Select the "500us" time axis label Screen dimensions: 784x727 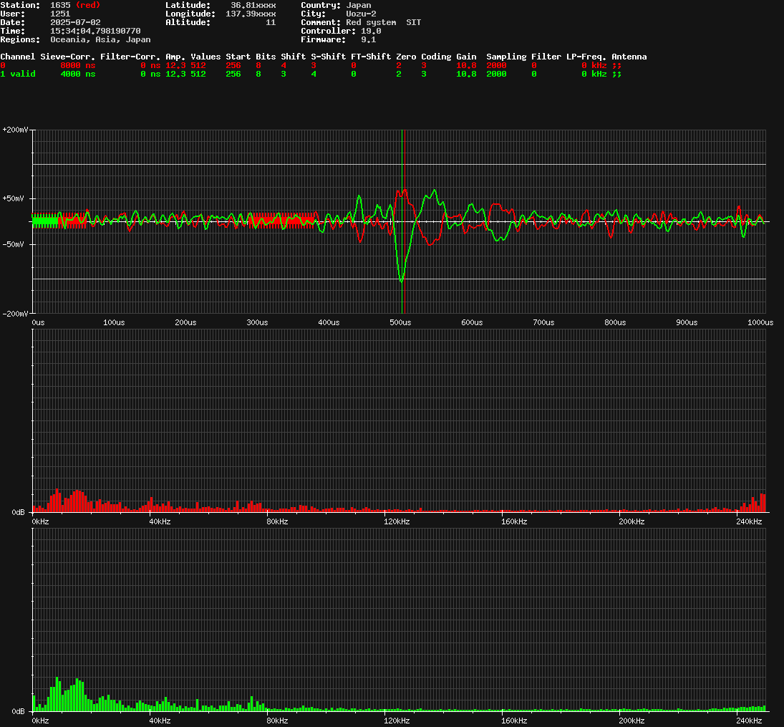click(400, 322)
